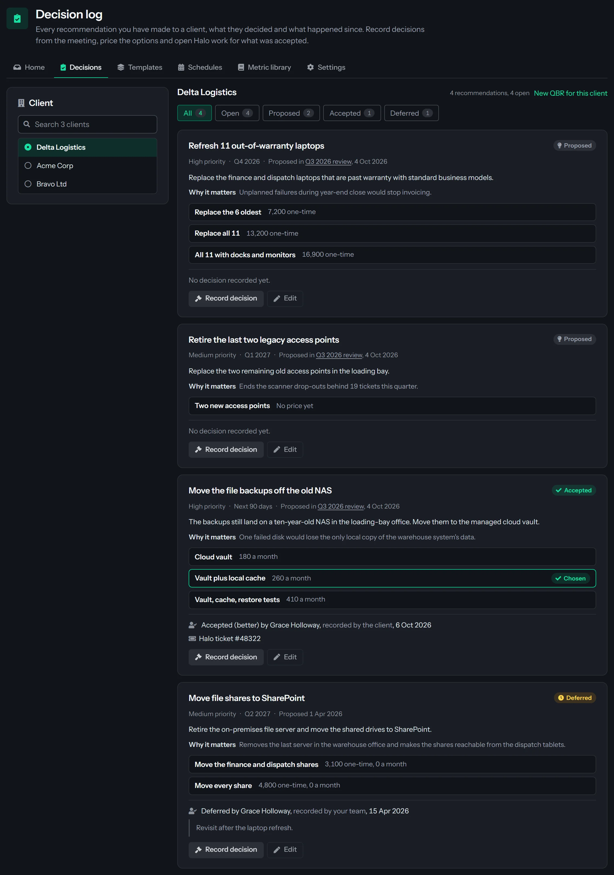The width and height of the screenshot is (614, 875).
Task: Click the Home tab inbox icon
Action: tap(17, 67)
